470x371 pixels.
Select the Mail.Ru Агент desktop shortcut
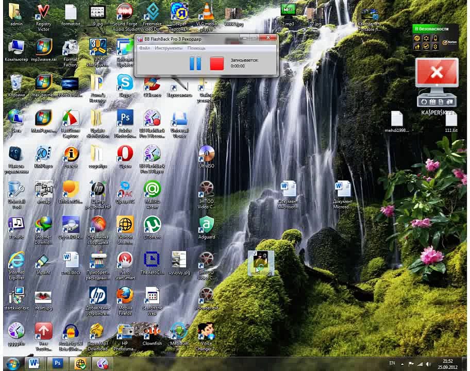coord(152,195)
